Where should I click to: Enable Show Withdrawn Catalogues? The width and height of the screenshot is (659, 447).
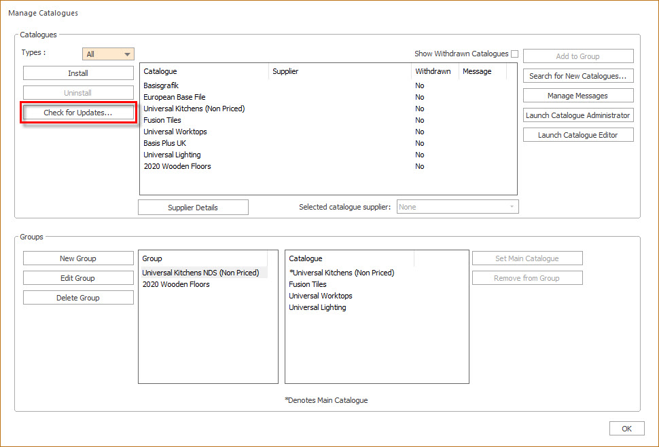click(x=514, y=54)
